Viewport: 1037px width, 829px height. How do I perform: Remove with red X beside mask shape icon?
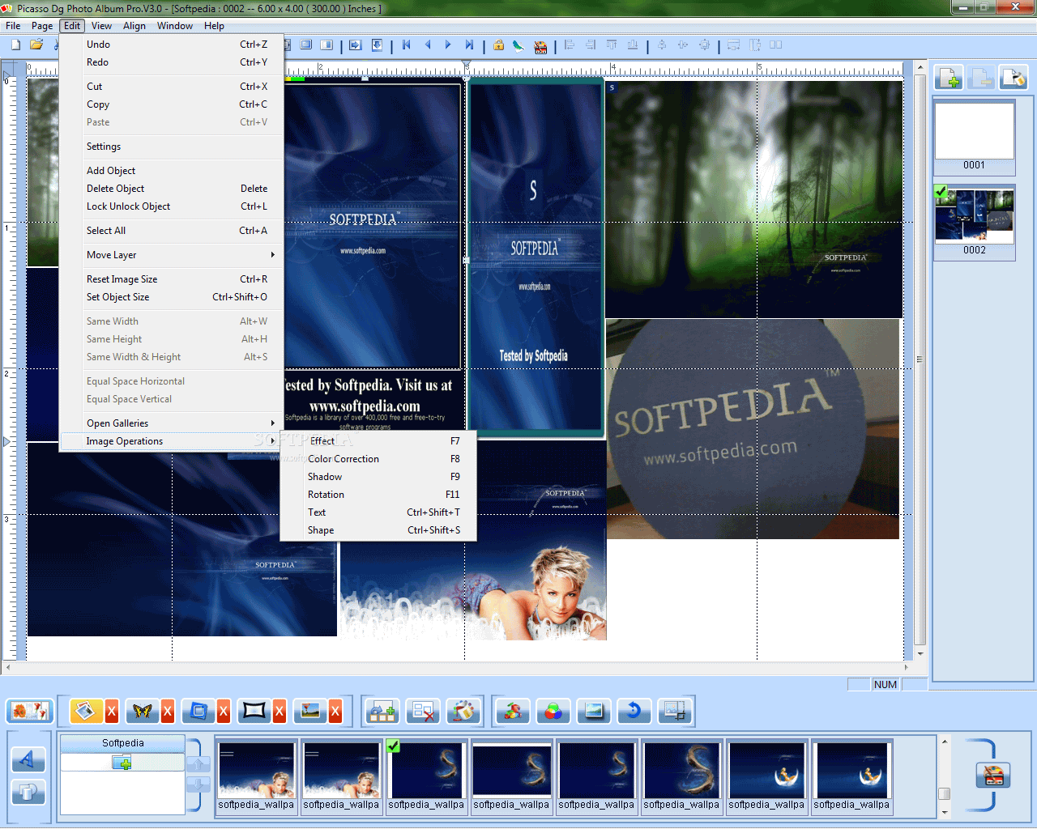(280, 711)
